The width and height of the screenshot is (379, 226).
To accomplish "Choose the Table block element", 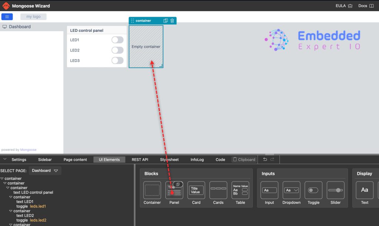I will [240, 190].
